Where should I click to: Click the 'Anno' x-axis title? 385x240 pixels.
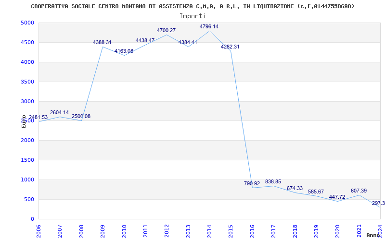(373, 235)
